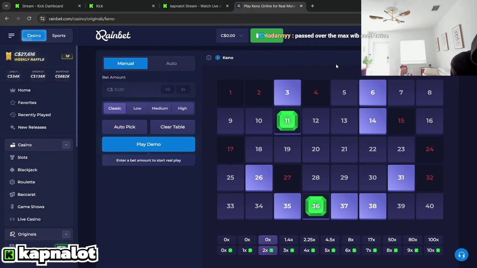The height and width of the screenshot is (268, 477).
Task: Click the Live Casino icon
Action: pyautogui.click(x=12, y=219)
